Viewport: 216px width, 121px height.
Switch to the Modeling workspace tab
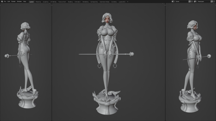38,2
